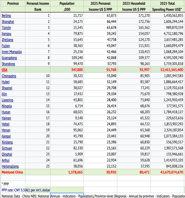Viewport: 185px width, 198px height.
Task: Open the Shanghai province link
Action: pos(8,21)
